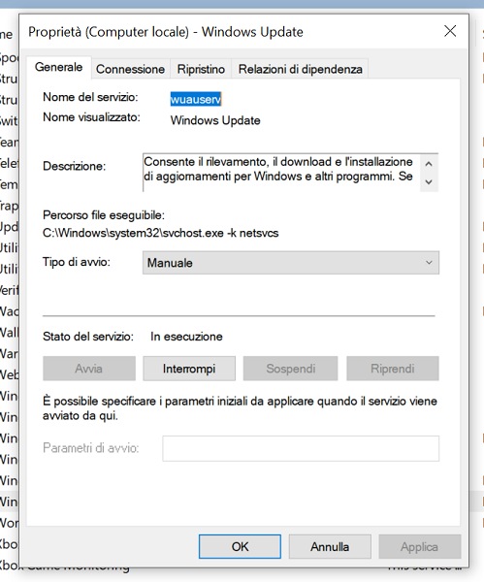Click the 'In esecuzione' status text
The image size is (484, 582).
tap(186, 337)
